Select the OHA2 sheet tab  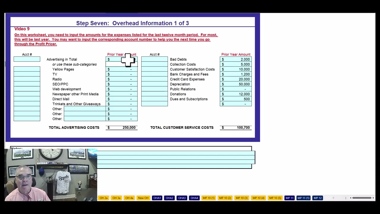(x=170, y=198)
